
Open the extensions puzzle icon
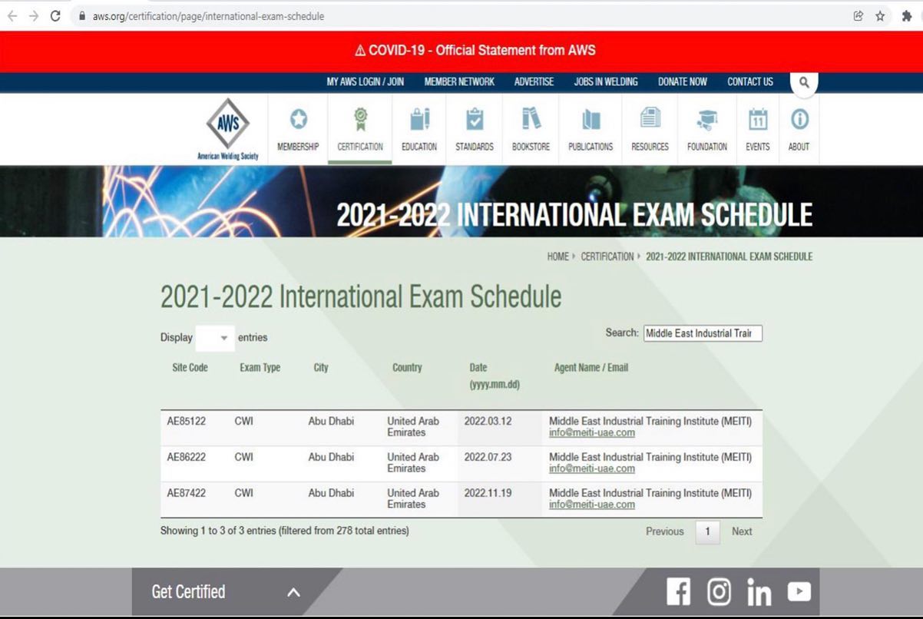[x=907, y=15]
